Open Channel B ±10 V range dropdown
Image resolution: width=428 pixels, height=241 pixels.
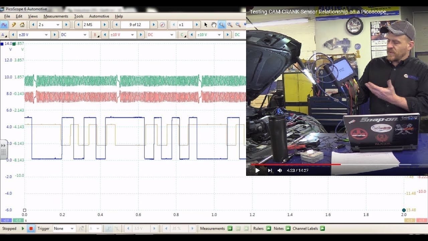pos(122,35)
